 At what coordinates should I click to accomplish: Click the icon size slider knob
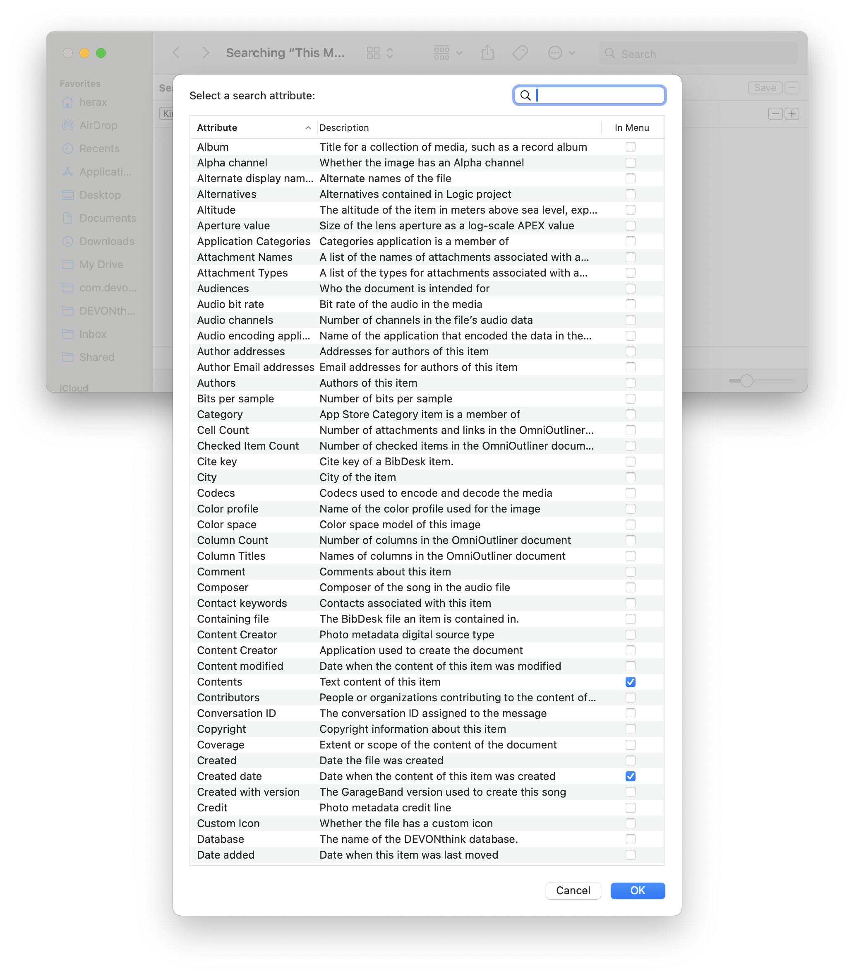(x=746, y=380)
